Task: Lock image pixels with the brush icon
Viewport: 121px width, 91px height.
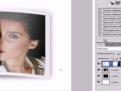Action: (x=116, y=58)
